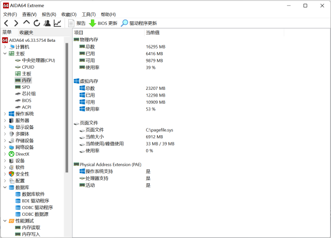Screen dimensions: 331x238
Task: Click the 驱动程序更新 magnifier icon
Action: coord(124,23)
